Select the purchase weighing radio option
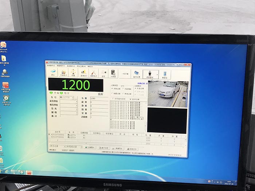Viewport: 255px width, 191px height. tap(116, 89)
